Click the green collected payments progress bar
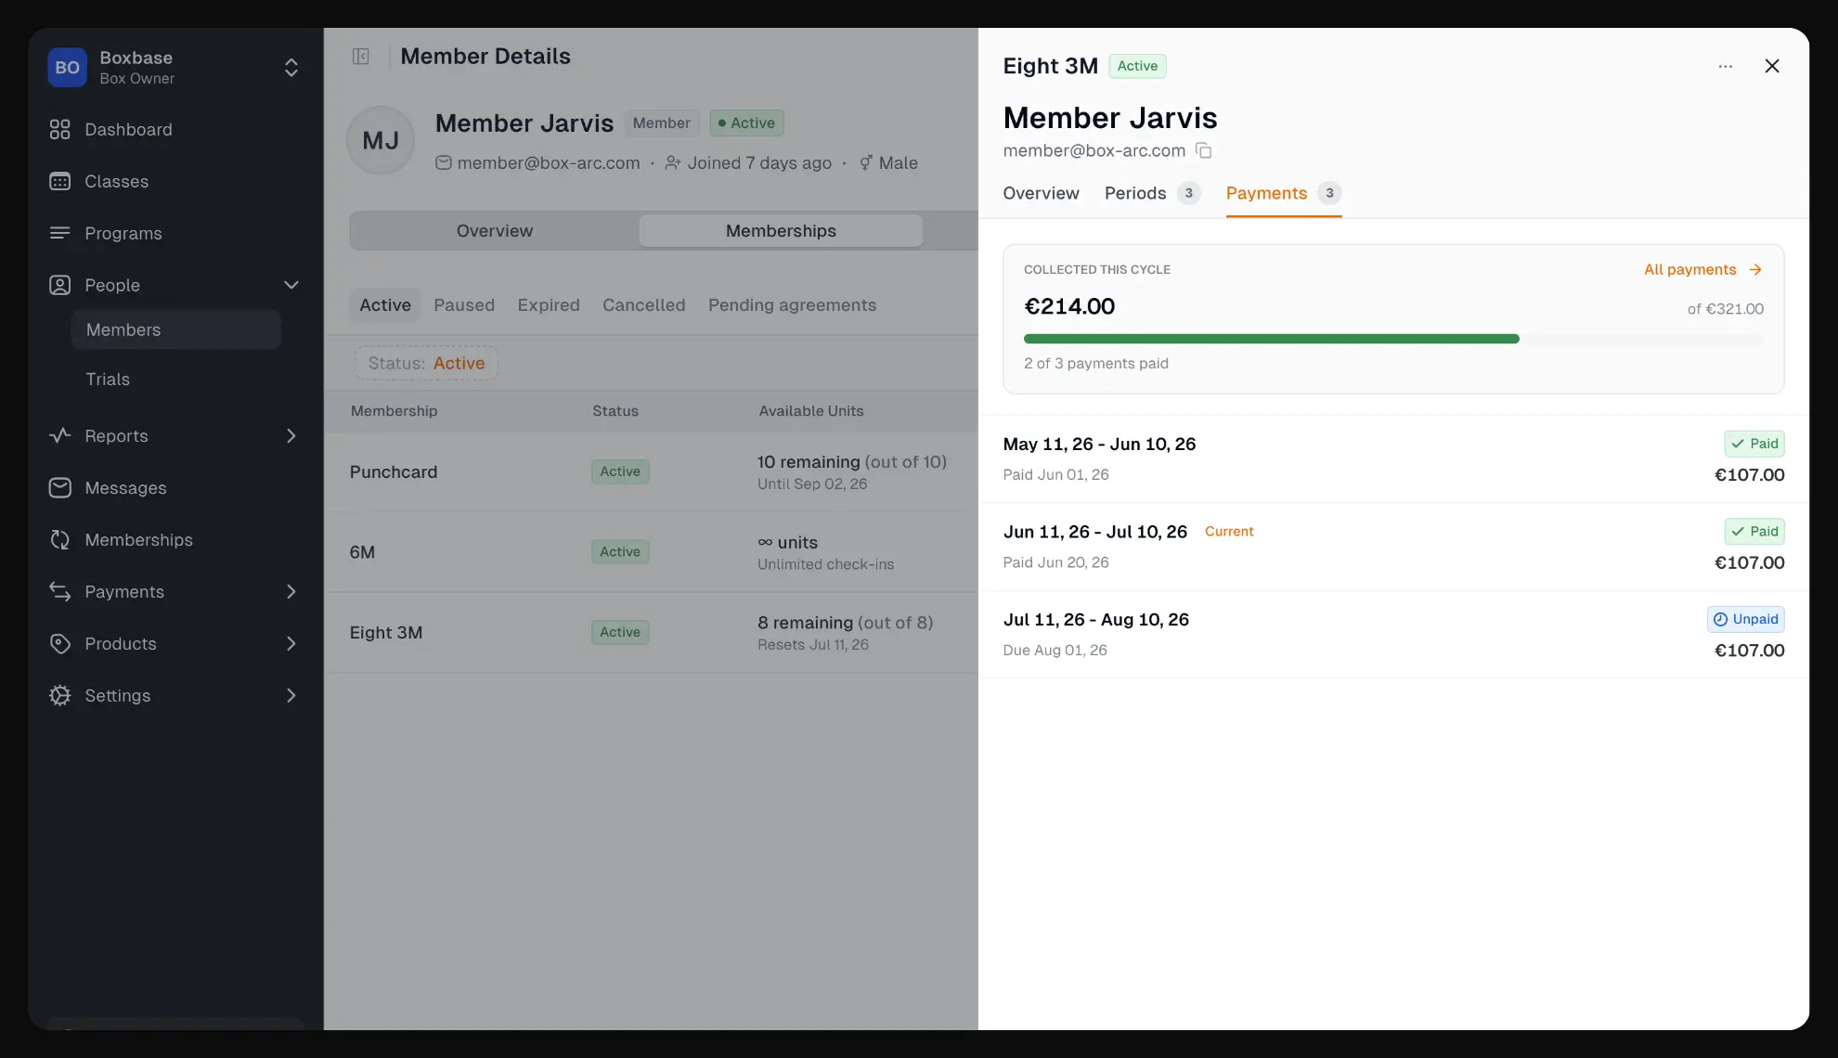Viewport: 1838px width, 1058px height. (1271, 339)
